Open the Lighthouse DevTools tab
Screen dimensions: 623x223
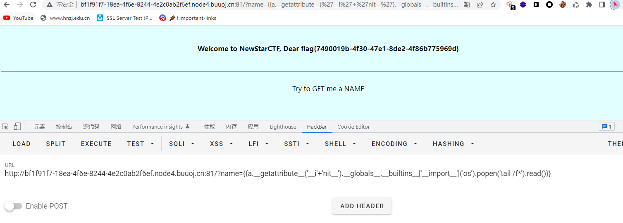(283, 127)
